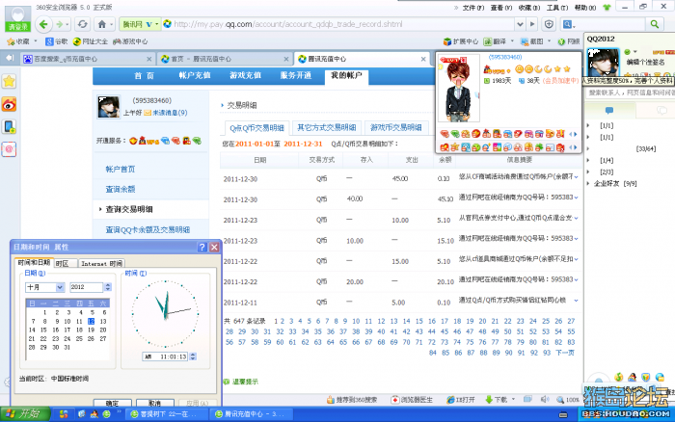Click the 下载 download status bar item
This screenshot has width=675, height=422.
pyautogui.click(x=496, y=400)
